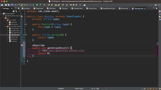Screen dimensions: 161x90
Task: Click the New Java Package icon
Action: pyautogui.click(x=49, y=5)
